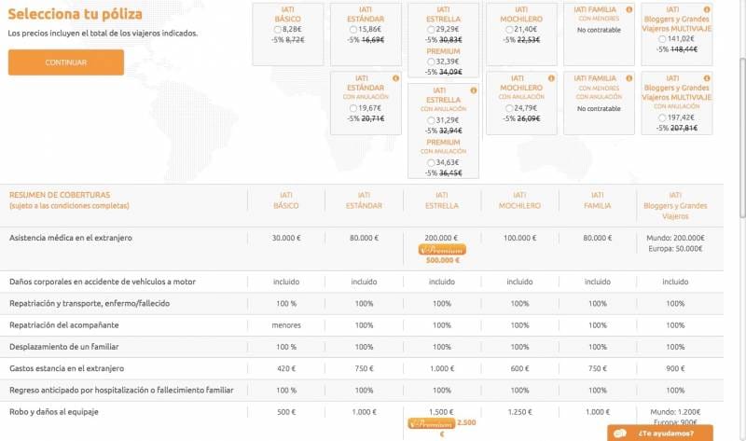Pick Estándar con anulación 19,67€ option

(x=353, y=108)
